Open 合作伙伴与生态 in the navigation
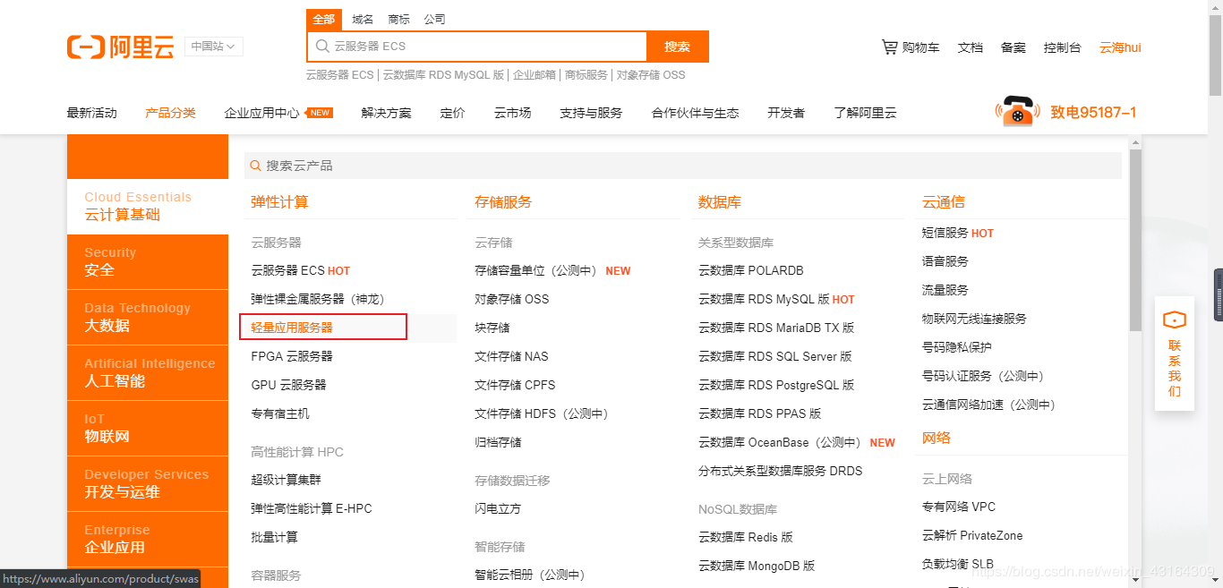This screenshot has width=1223, height=588. [696, 113]
